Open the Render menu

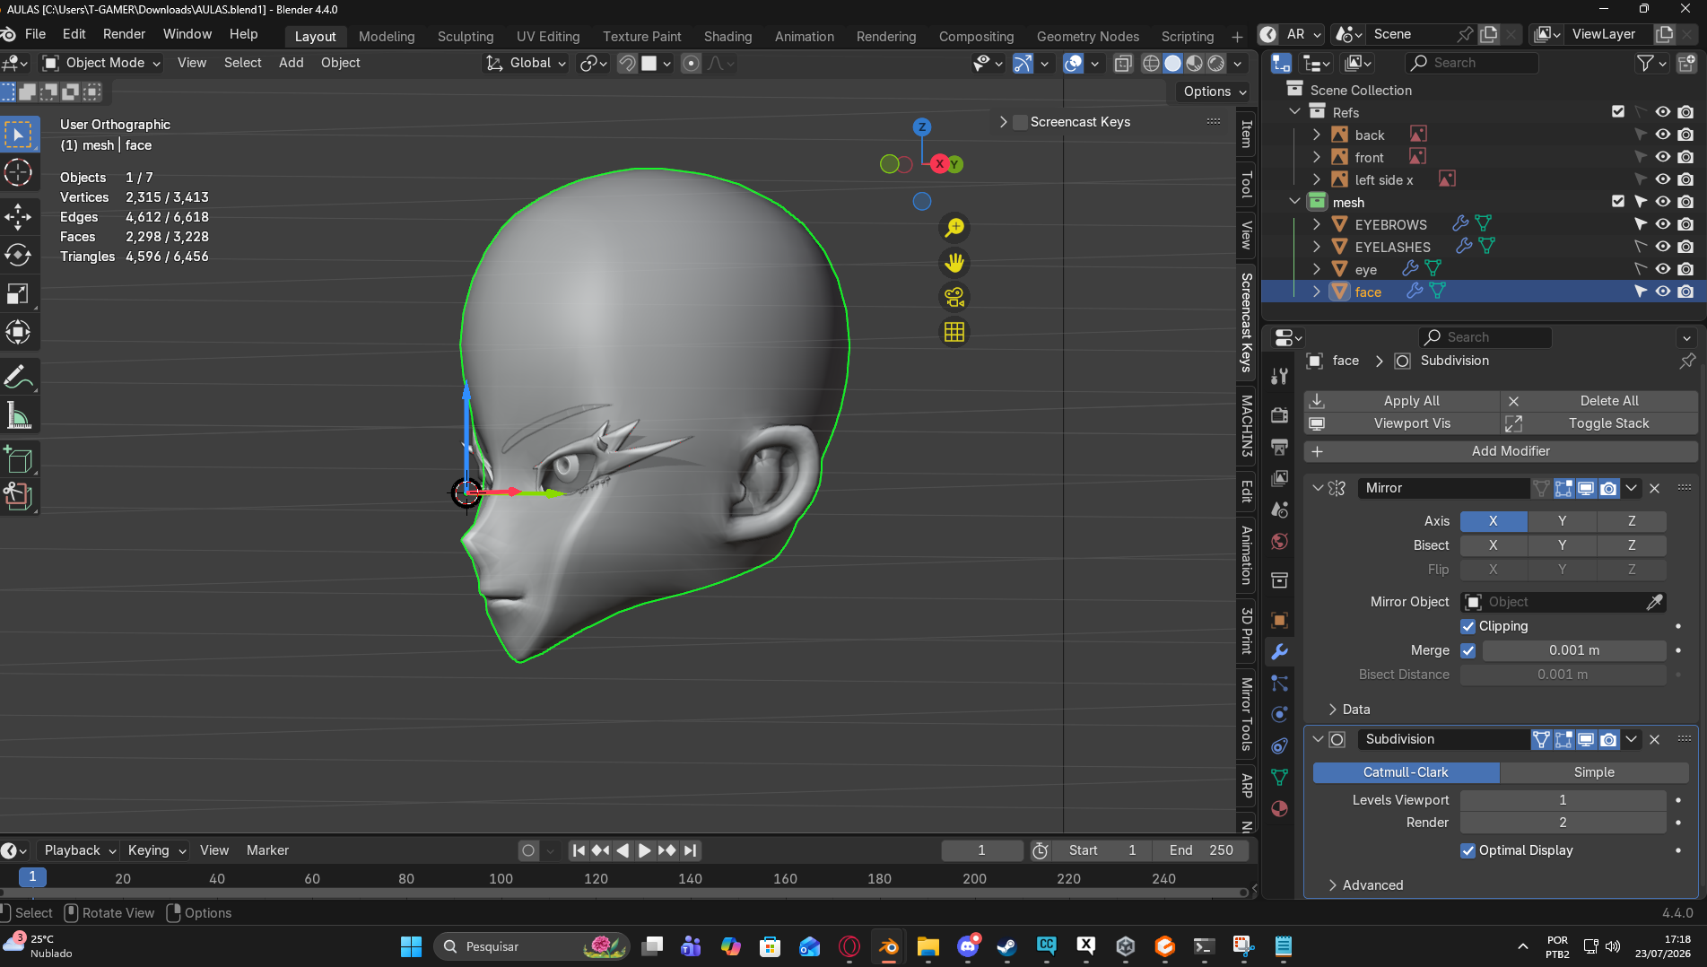(x=124, y=34)
